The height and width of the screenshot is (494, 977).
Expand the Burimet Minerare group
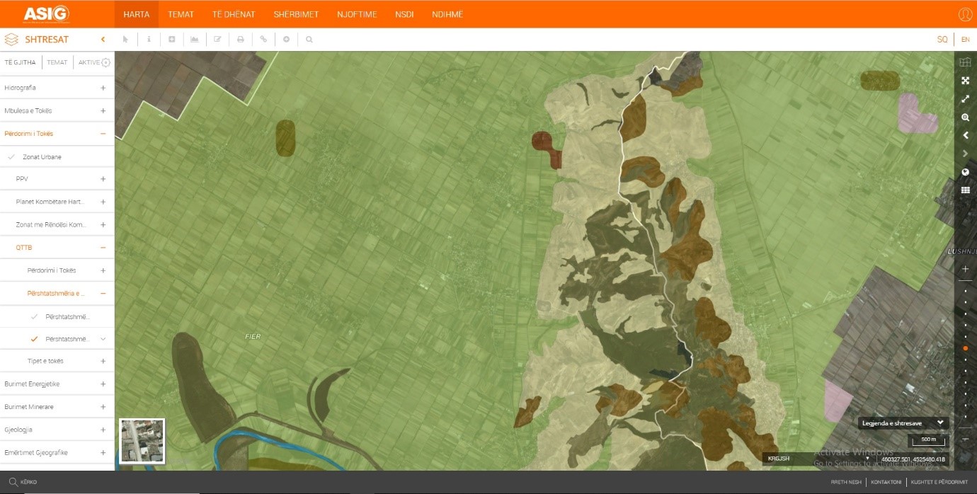coord(103,407)
